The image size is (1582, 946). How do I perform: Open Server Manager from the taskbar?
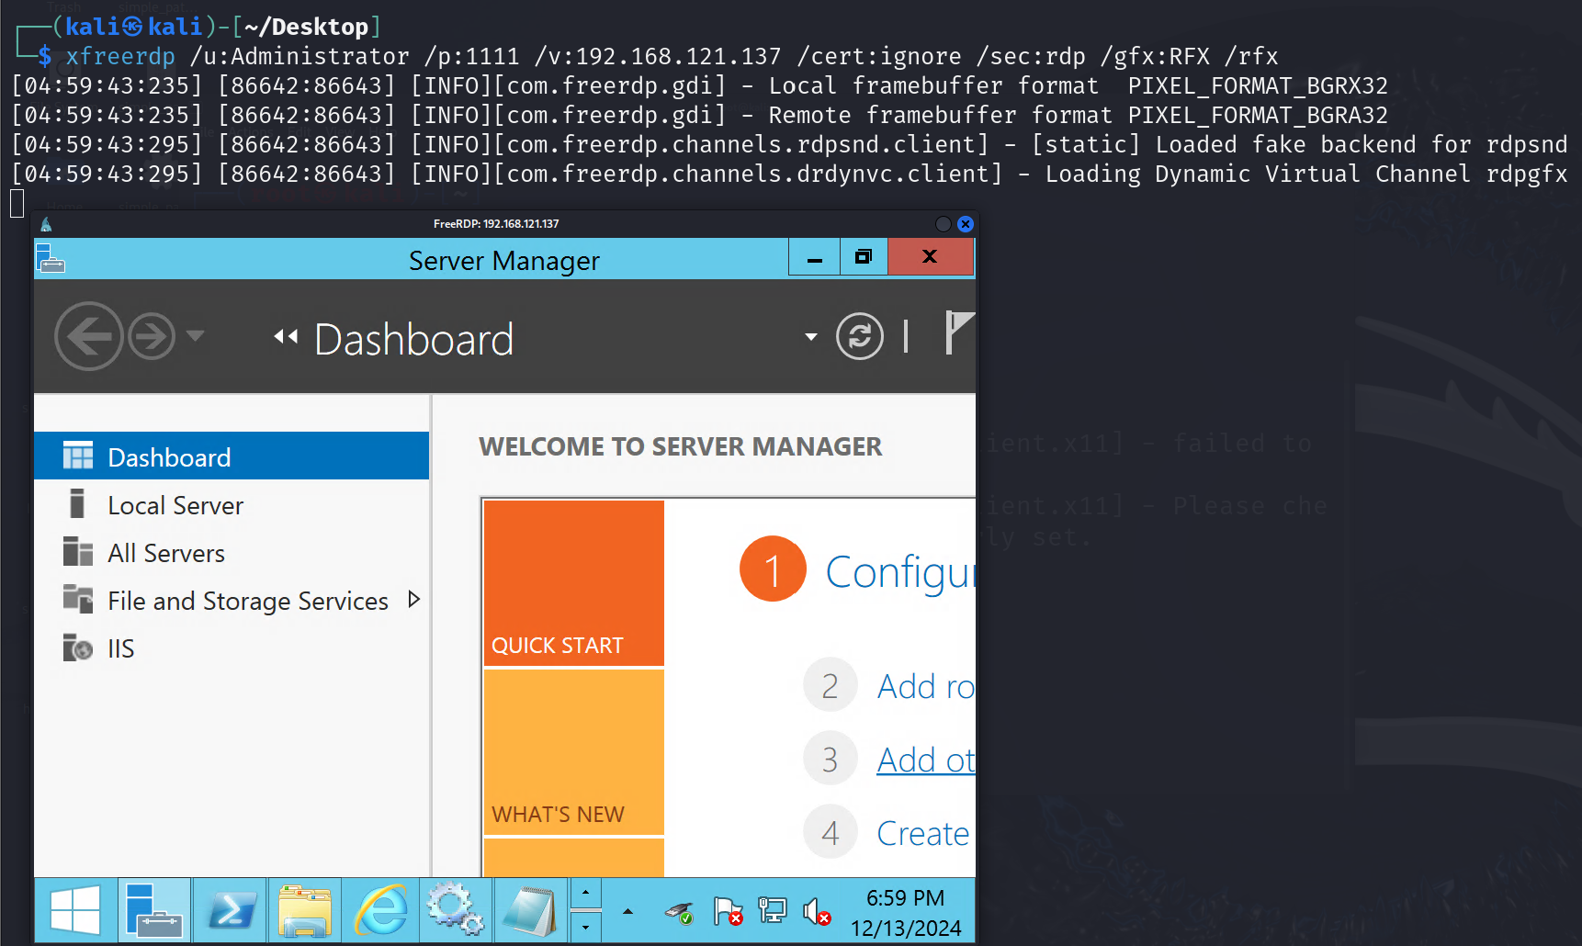click(x=154, y=910)
